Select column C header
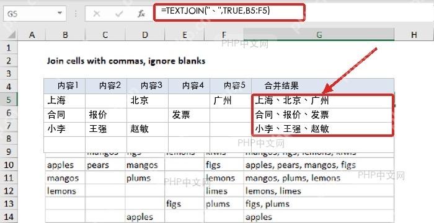Viewport: 434px width, 223px height. tap(105, 35)
